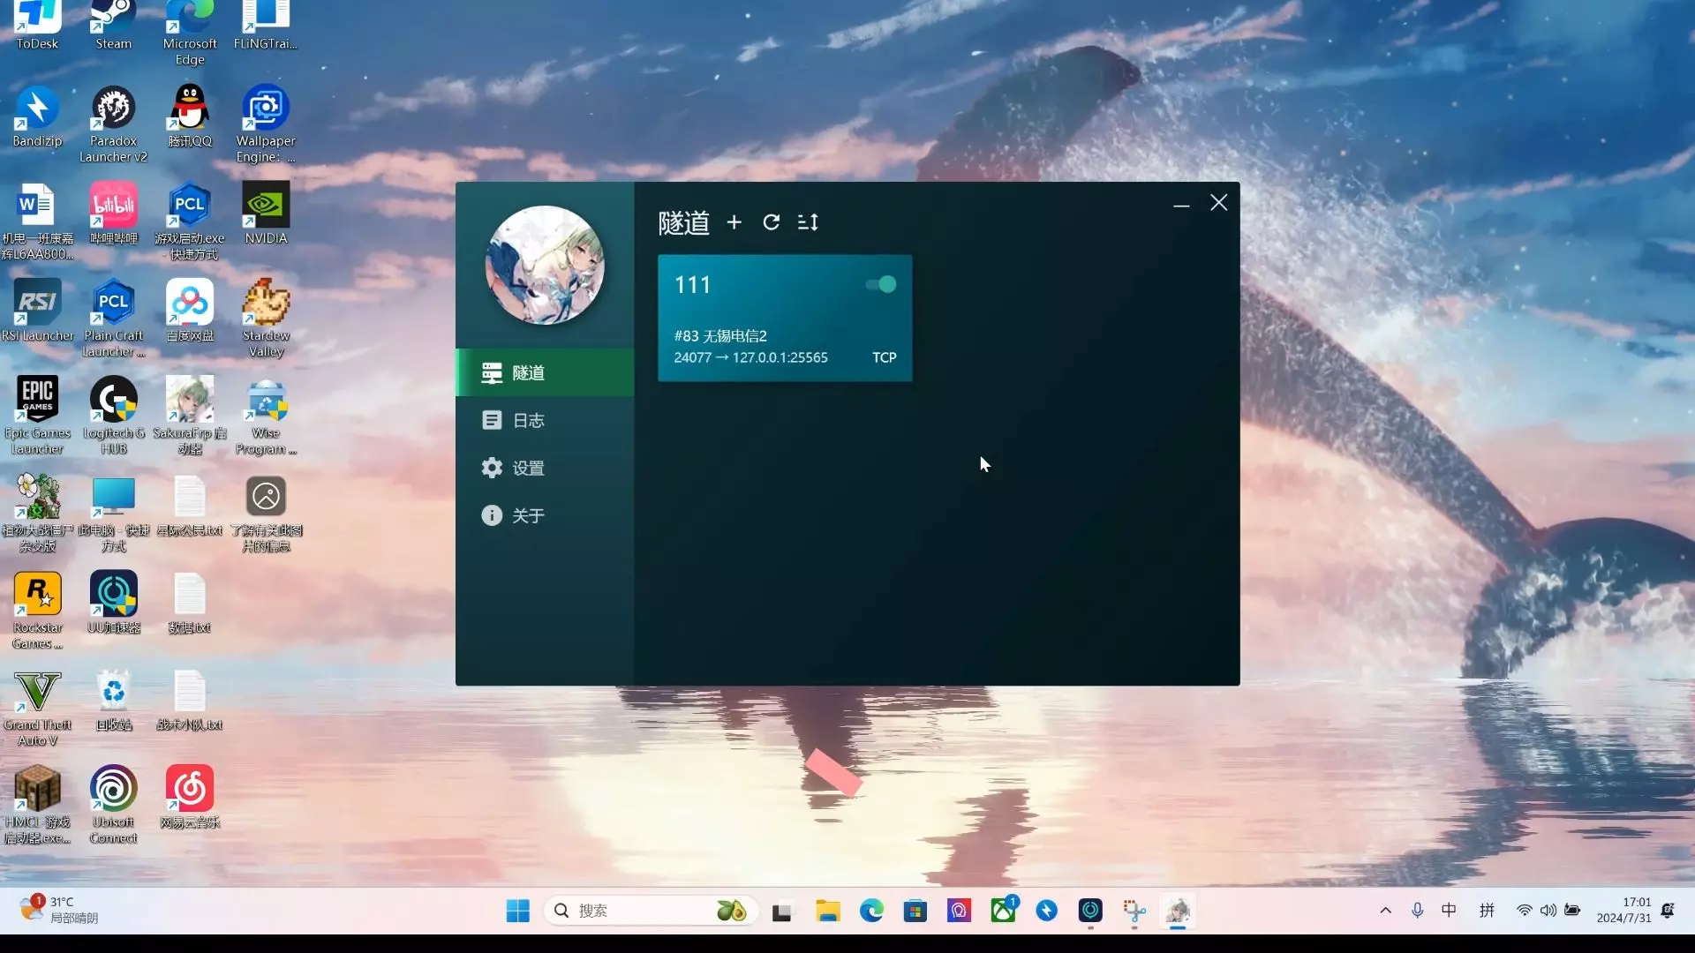
Task: Open the Microsoft Store taskbar icon
Action: coord(915,911)
